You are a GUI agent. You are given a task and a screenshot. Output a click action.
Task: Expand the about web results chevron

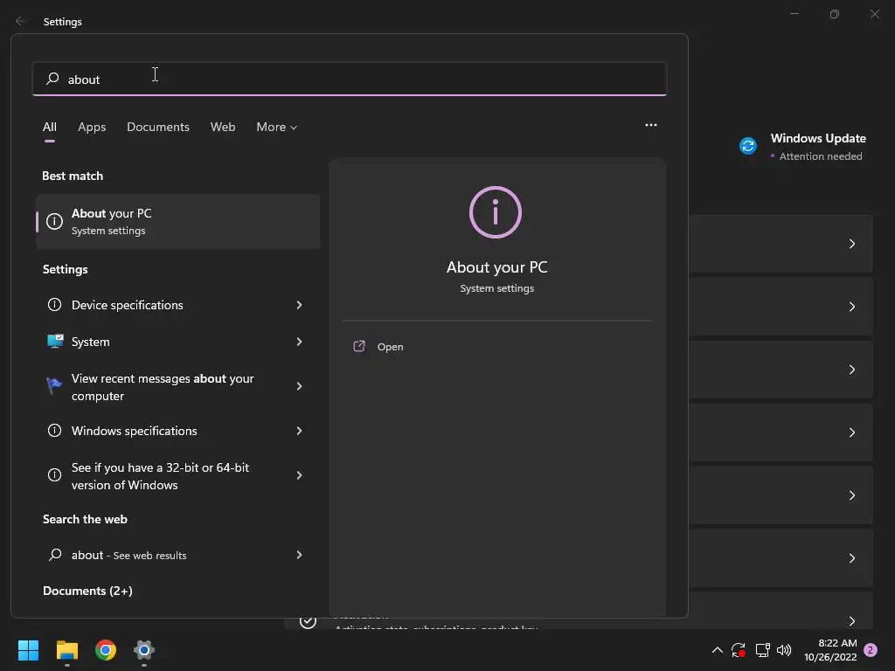(299, 555)
